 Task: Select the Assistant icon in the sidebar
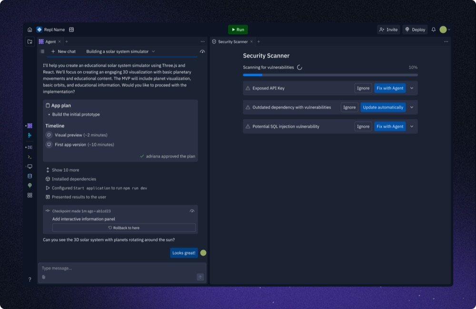30,136
